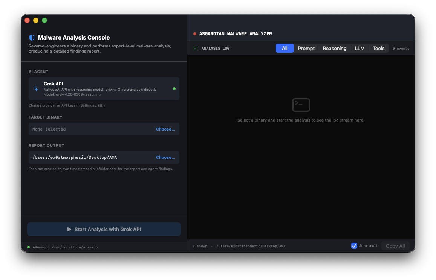Click the AI AGENT section label
Image resolution: width=436 pixels, height=280 pixels.
[38, 72]
